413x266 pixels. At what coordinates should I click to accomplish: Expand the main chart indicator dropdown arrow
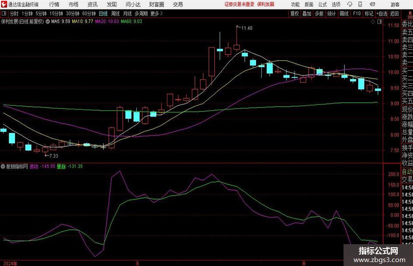[x=48, y=21]
